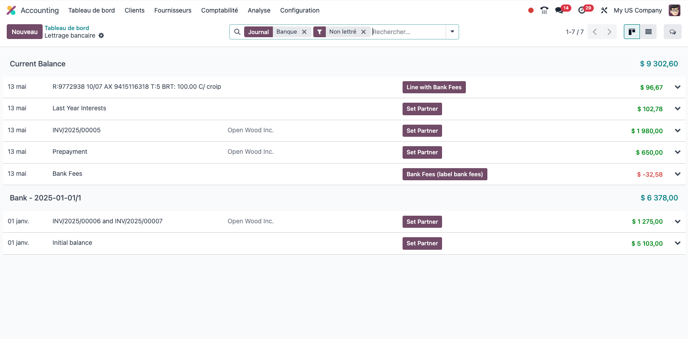Click Set Partner on Initial balance row
Viewport: 688px width, 339px height.
[422, 243]
